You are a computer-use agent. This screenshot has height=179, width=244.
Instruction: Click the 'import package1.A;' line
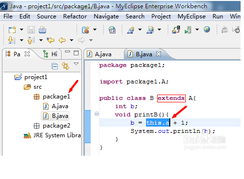pos(134,81)
